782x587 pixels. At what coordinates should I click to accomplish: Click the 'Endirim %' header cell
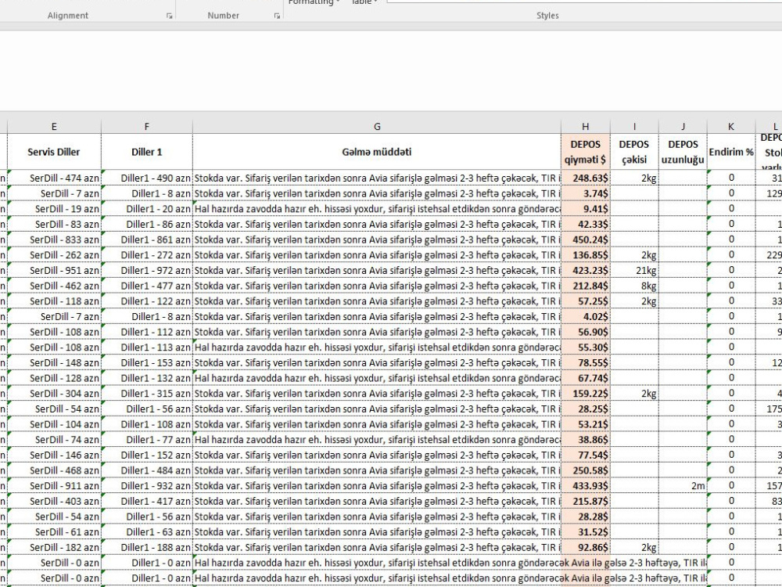731,152
